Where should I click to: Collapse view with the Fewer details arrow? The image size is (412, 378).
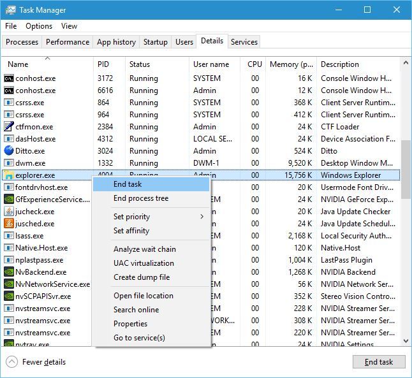pyautogui.click(x=11, y=362)
